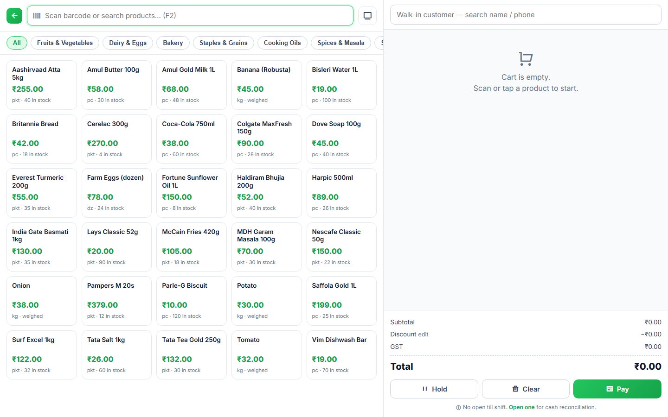Click the walk-in customer search field
The image size is (668, 417).
[x=526, y=15]
